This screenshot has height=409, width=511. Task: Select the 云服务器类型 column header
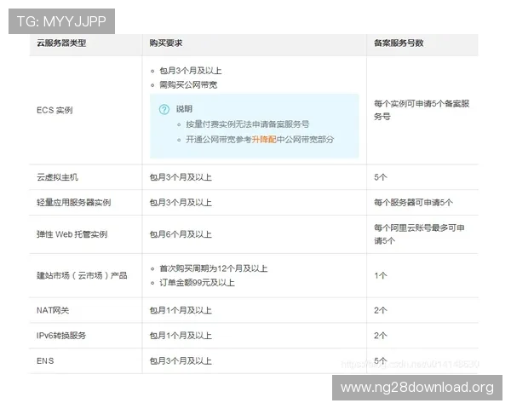(x=61, y=43)
